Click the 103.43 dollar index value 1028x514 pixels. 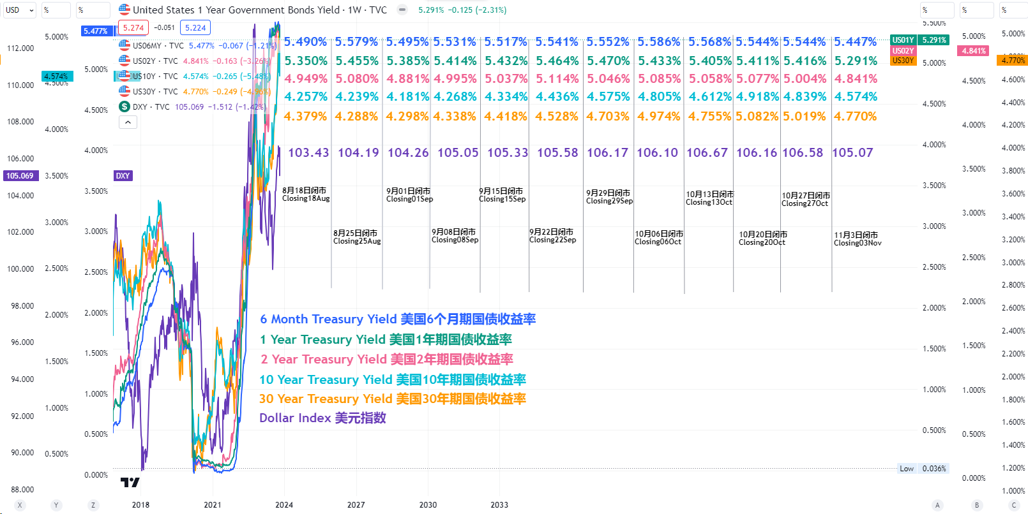click(308, 152)
